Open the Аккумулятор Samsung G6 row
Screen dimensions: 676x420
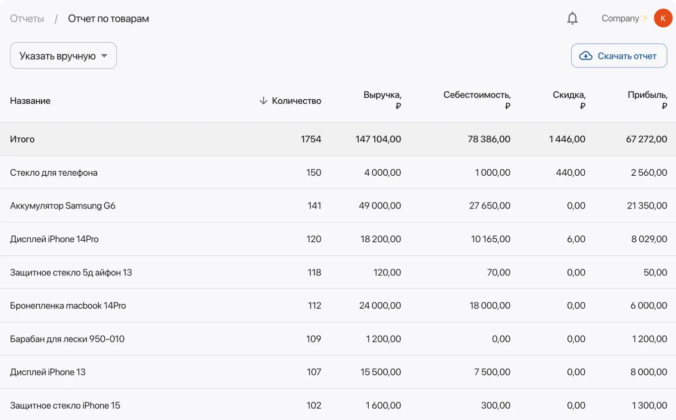tap(63, 206)
